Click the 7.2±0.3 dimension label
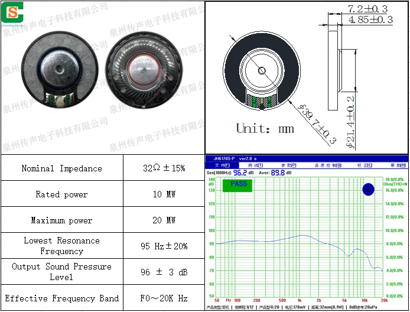The height and width of the screenshot is (312, 410). pos(367,9)
